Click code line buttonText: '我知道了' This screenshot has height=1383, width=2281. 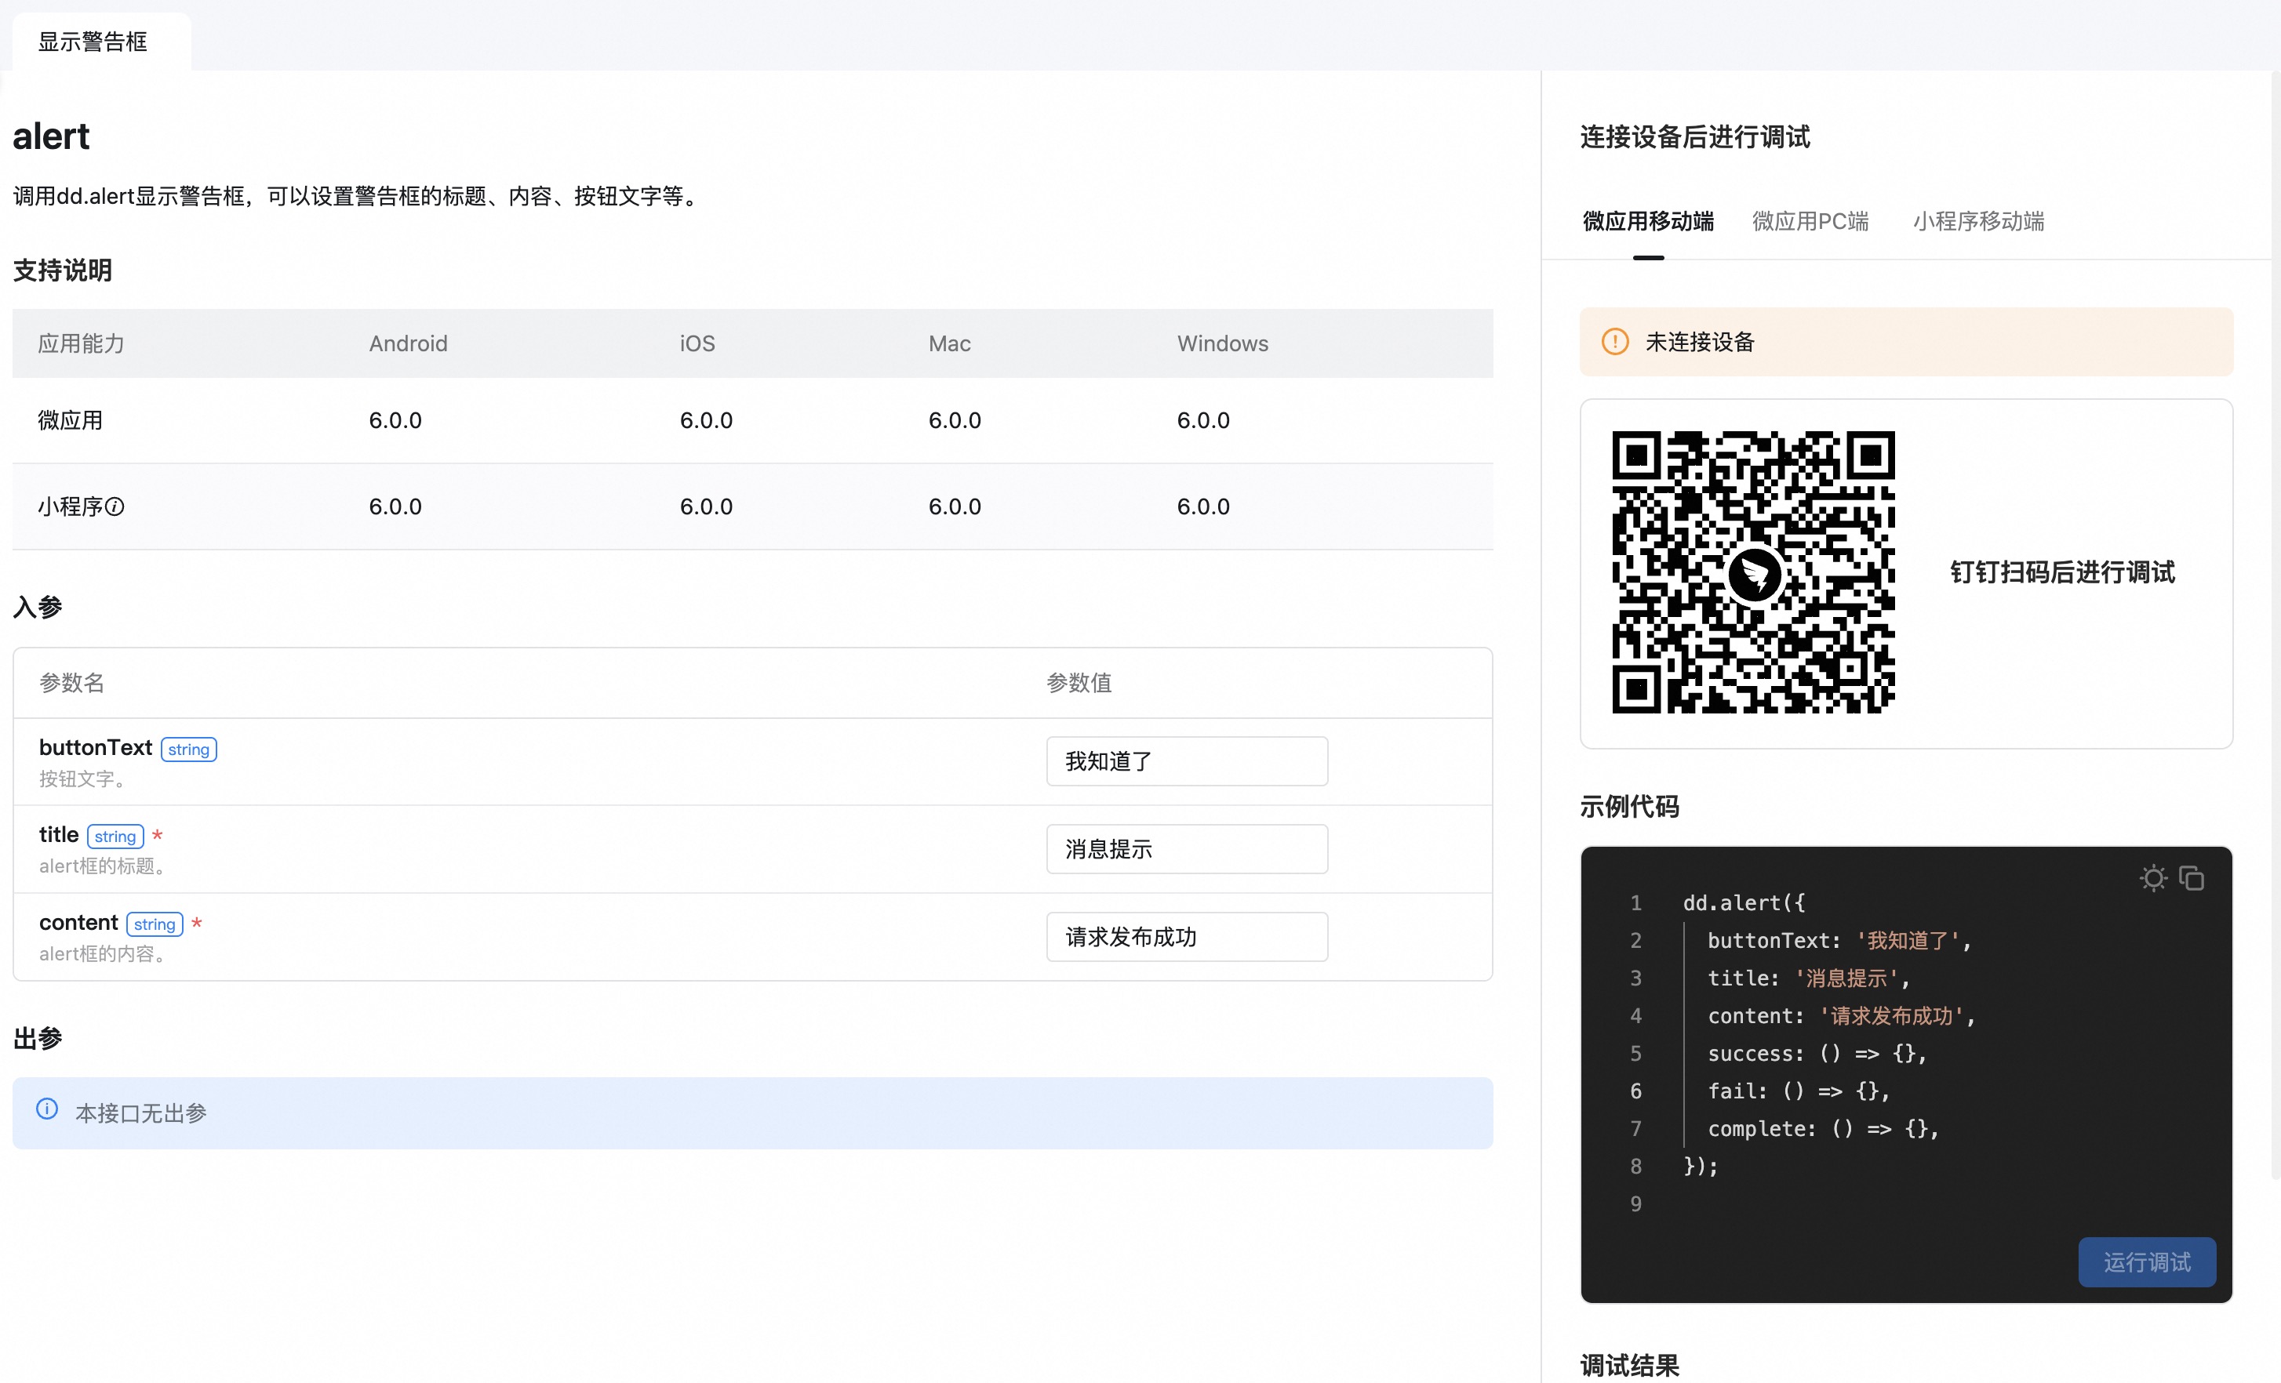[1839, 942]
